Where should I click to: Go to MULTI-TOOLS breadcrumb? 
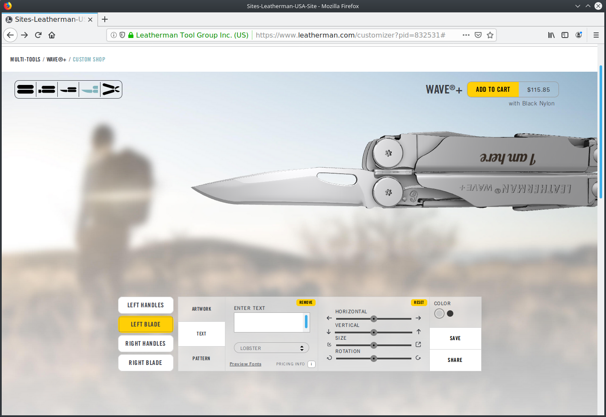(25, 59)
